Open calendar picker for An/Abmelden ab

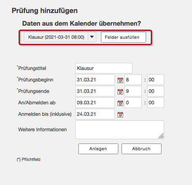[x=120, y=103]
